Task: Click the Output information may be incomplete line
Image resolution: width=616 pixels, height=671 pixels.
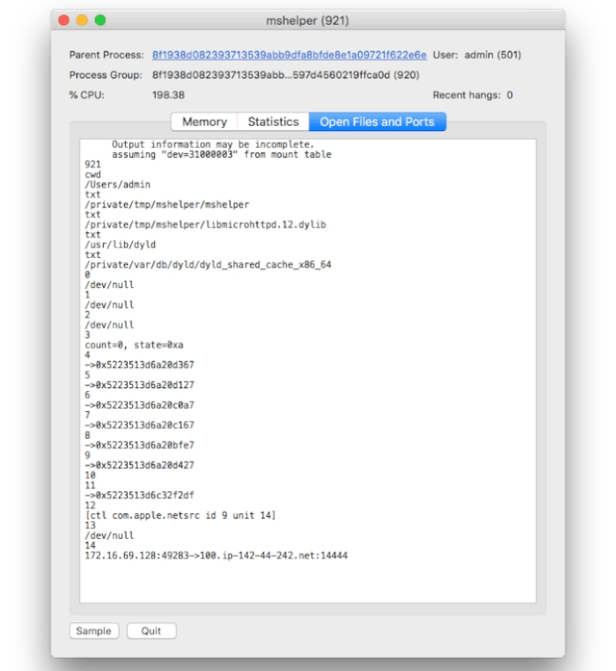Action: click(x=213, y=144)
